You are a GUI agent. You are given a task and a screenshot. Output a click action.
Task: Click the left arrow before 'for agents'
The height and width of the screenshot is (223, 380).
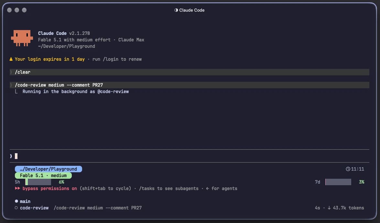[207, 188]
